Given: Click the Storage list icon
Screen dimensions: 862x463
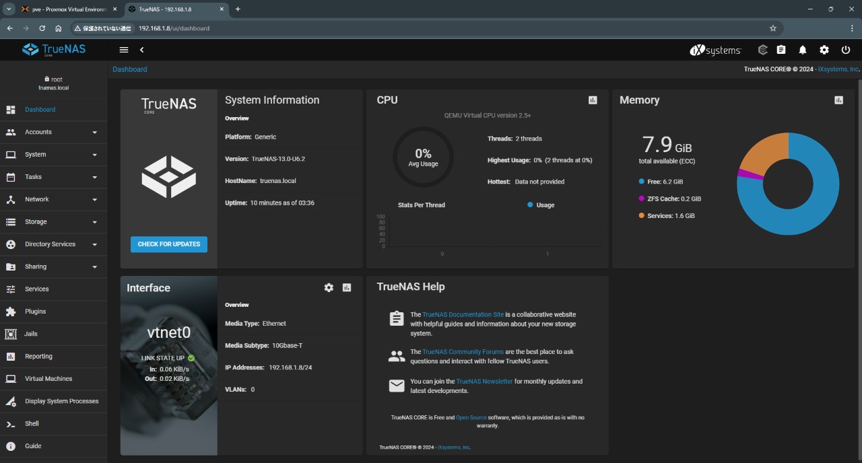Looking at the screenshot, I should pyautogui.click(x=11, y=222).
